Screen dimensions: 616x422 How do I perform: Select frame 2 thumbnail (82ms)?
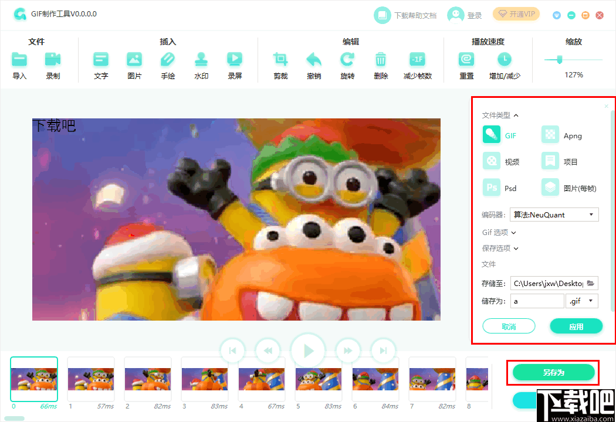[148, 379]
